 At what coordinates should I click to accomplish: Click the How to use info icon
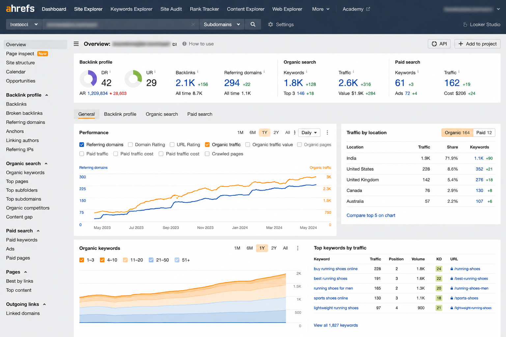click(x=184, y=44)
